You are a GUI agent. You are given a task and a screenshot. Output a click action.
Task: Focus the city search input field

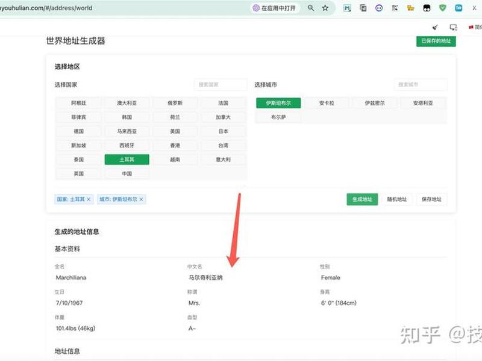click(x=421, y=84)
